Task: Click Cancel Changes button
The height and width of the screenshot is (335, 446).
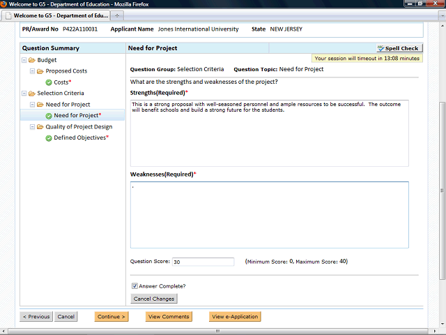Action: (x=154, y=299)
